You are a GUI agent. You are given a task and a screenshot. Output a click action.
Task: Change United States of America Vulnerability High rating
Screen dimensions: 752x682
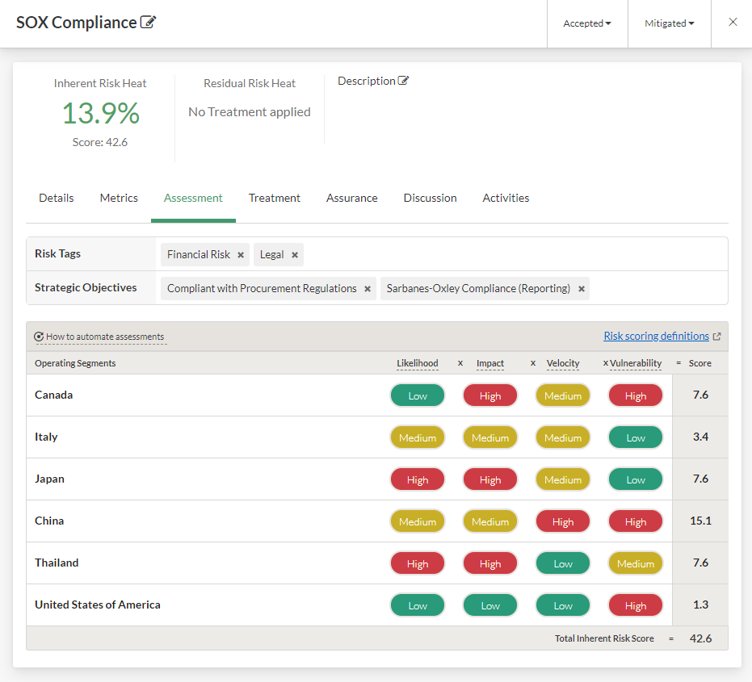636,605
